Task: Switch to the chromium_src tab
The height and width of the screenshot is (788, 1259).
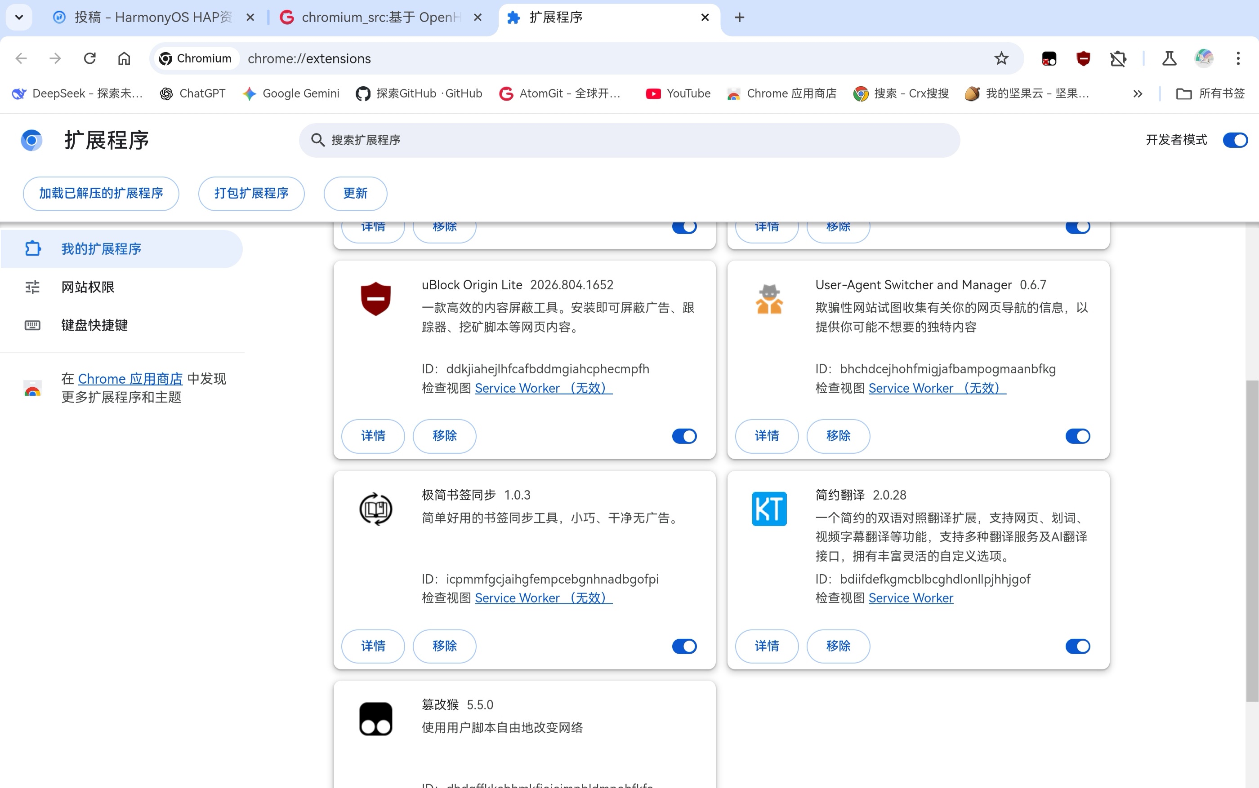Action: 371,17
